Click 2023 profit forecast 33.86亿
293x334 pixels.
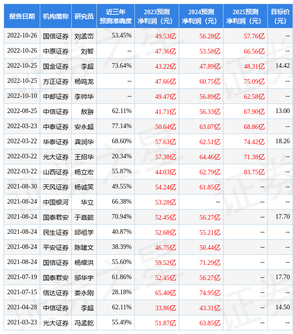tap(165, 308)
